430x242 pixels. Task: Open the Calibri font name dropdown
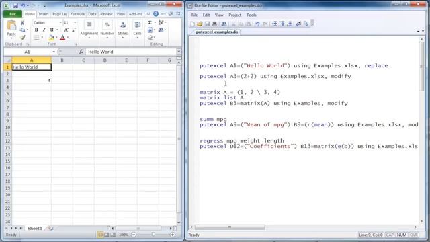pyautogui.click(x=60, y=22)
